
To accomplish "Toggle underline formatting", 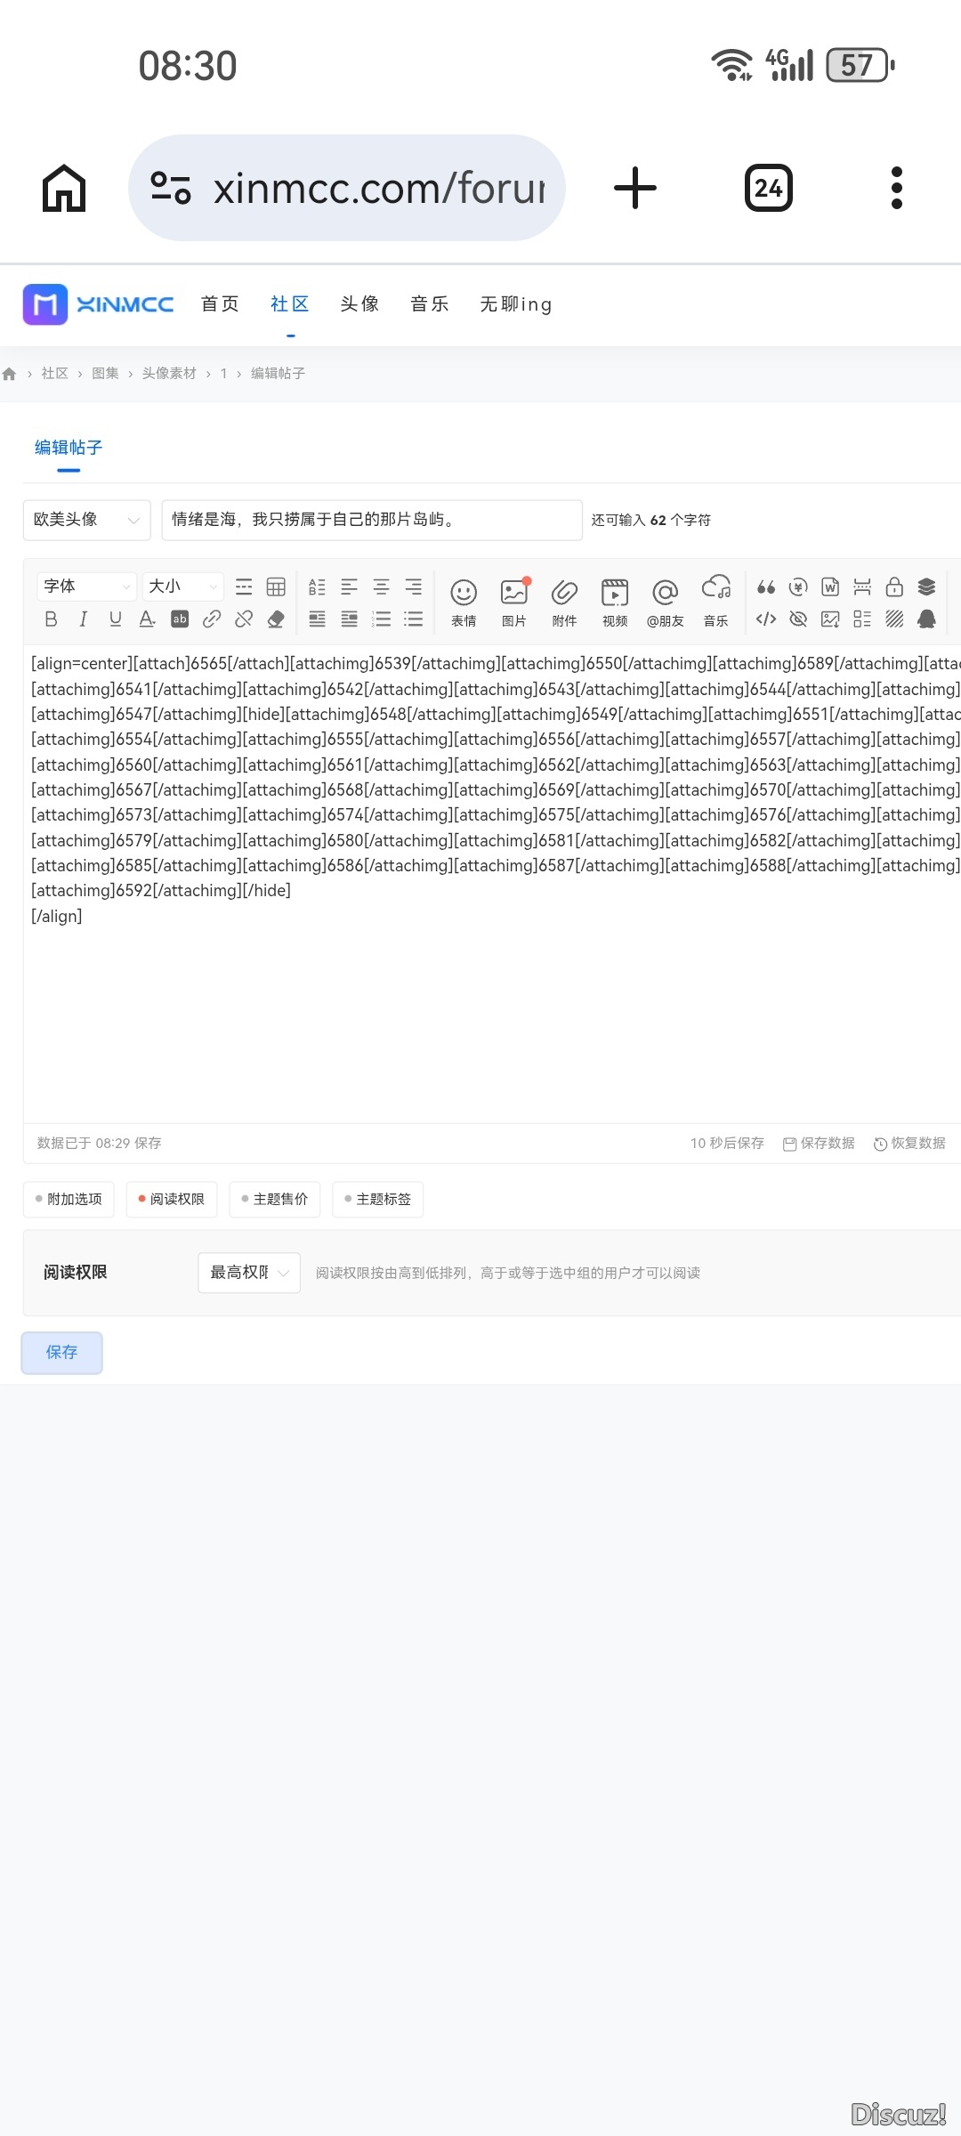I will (115, 619).
